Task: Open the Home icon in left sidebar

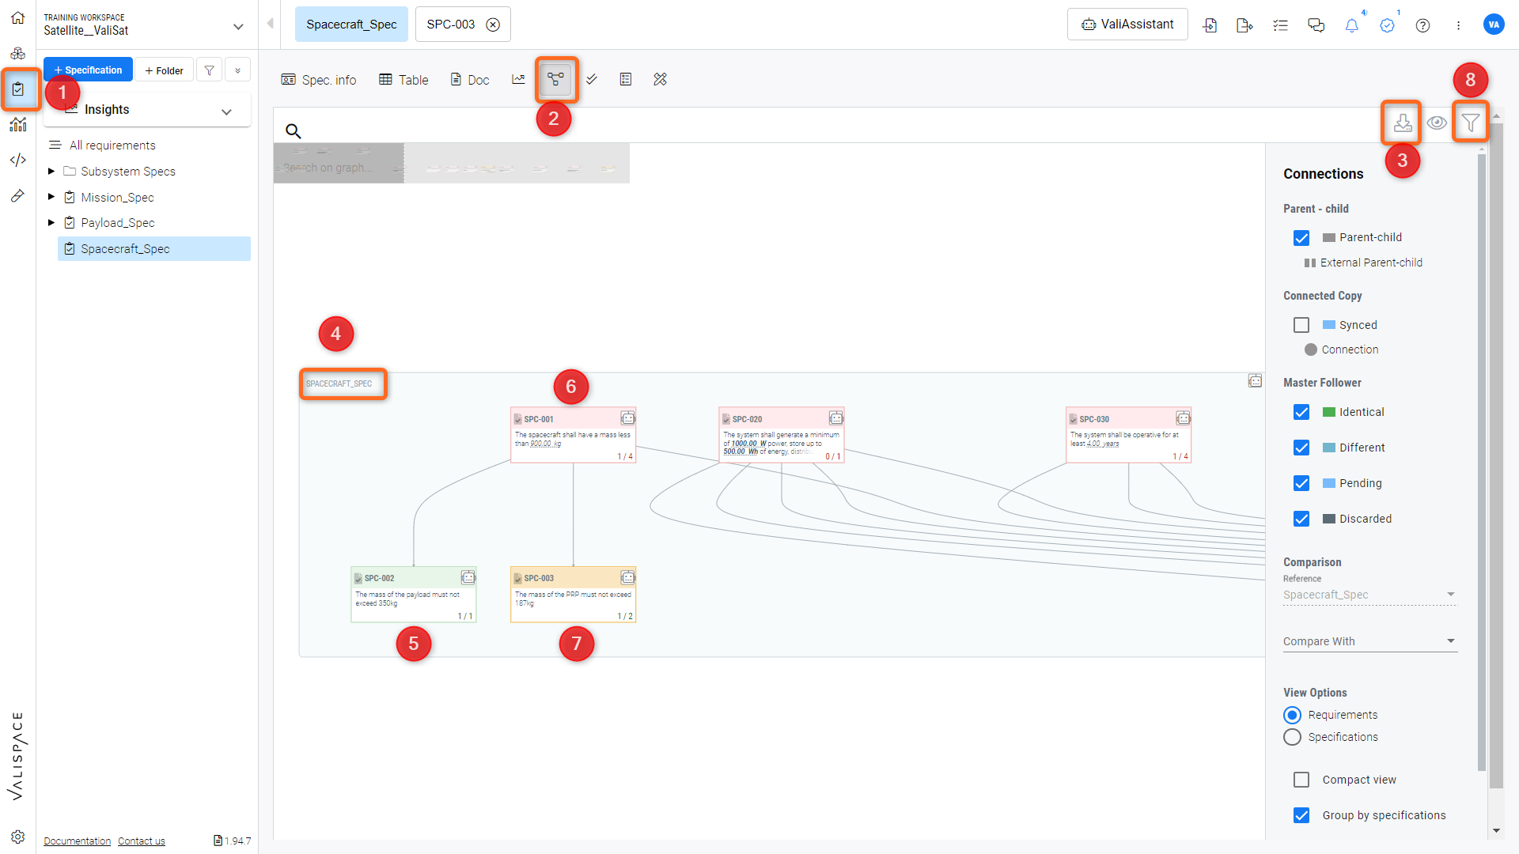Action: point(17,17)
